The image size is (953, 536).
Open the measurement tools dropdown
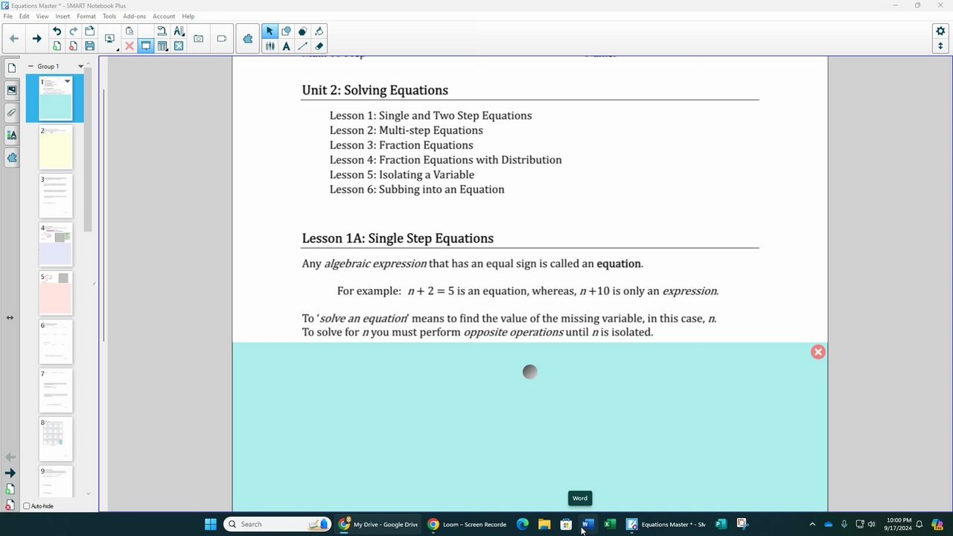pyautogui.click(x=179, y=31)
